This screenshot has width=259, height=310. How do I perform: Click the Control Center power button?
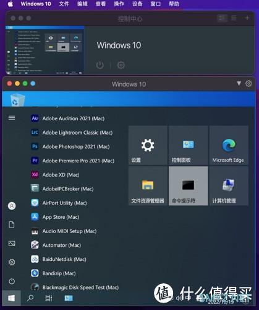click(x=100, y=65)
